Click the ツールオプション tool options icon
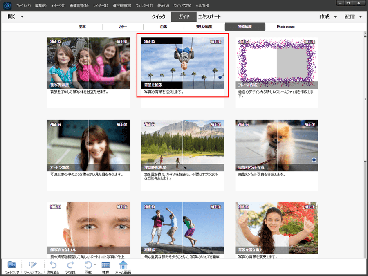This screenshot has height=276, width=368. pyautogui.click(x=33, y=265)
